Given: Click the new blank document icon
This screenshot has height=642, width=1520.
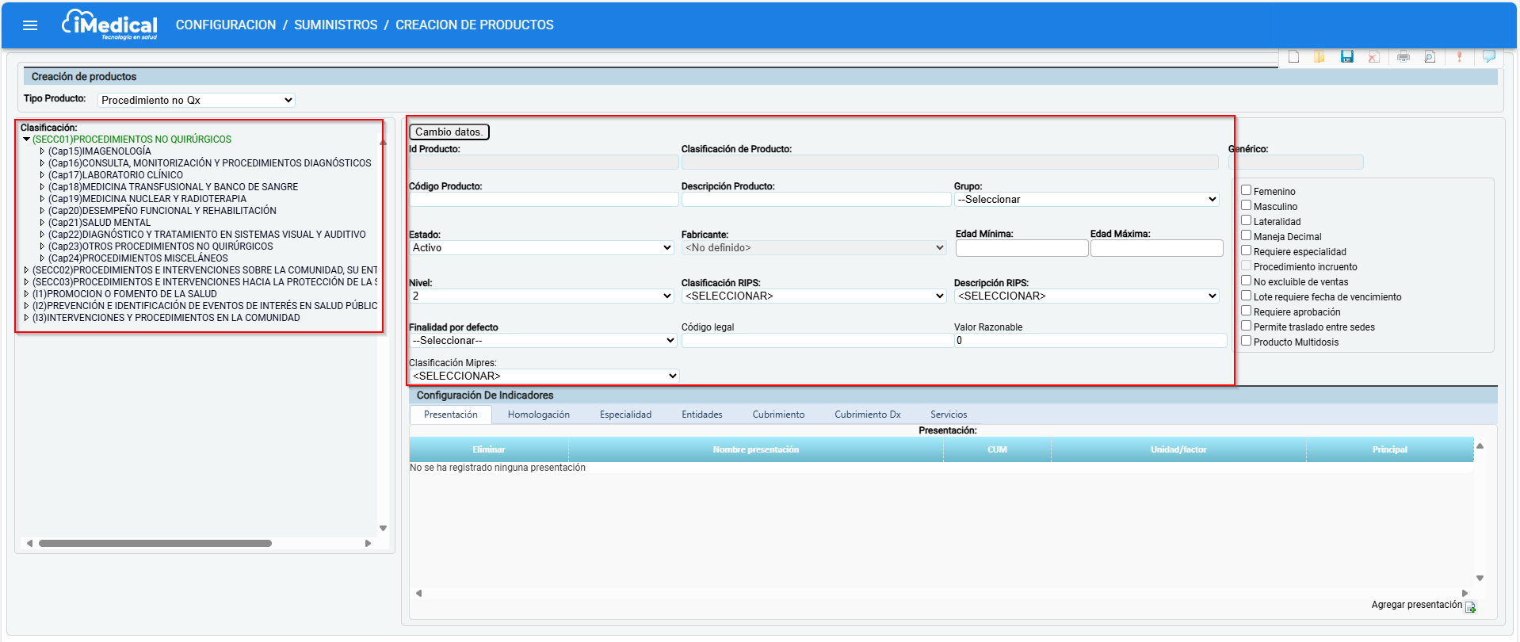Looking at the screenshot, I should (x=1294, y=57).
